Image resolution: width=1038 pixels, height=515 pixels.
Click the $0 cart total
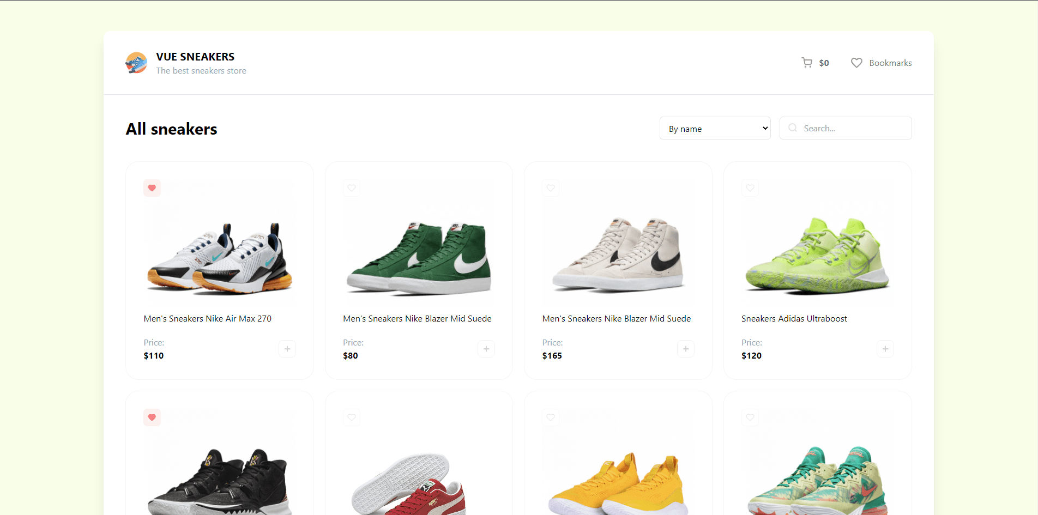(x=824, y=63)
